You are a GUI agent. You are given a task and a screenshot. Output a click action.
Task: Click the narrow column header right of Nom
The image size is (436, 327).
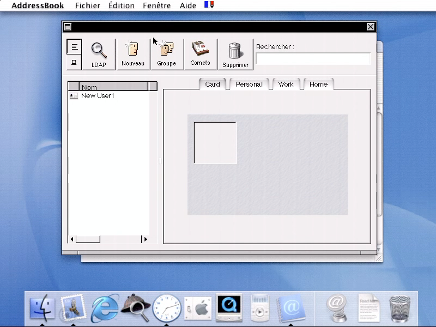(x=153, y=87)
